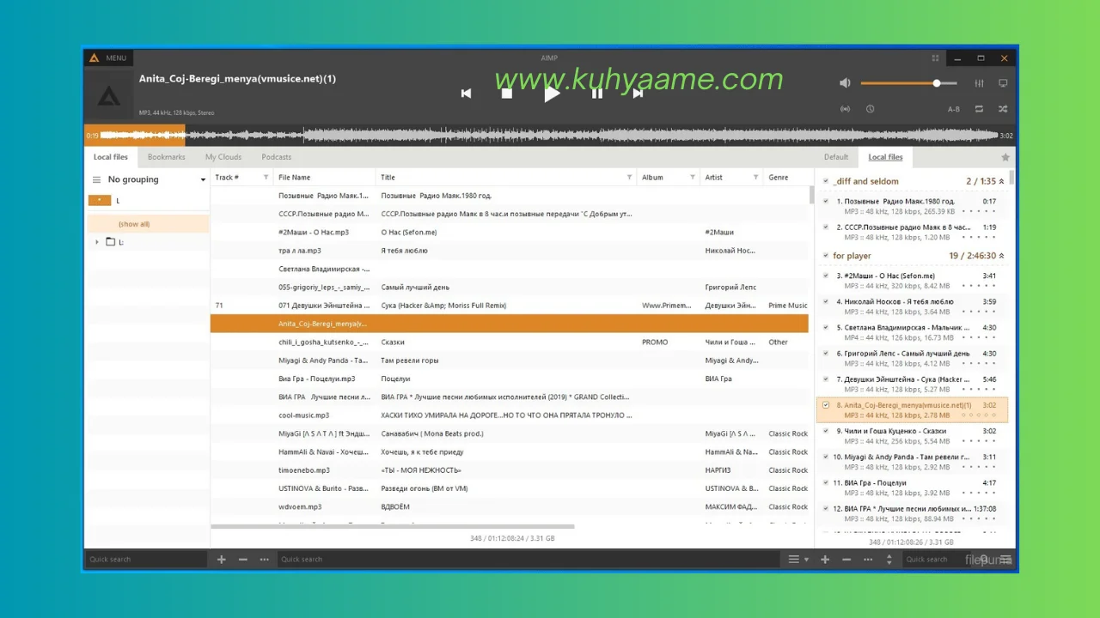Switch to the Podcasts tab
Viewport: 1100px width, 618px height.
click(x=277, y=157)
